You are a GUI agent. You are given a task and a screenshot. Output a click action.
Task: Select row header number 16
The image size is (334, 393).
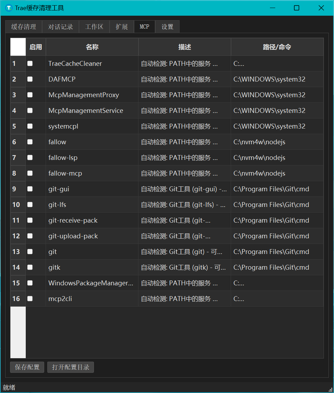(x=18, y=299)
